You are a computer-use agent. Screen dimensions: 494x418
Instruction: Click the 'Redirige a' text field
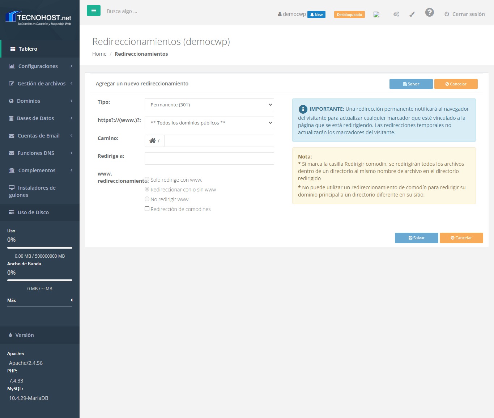click(209, 159)
